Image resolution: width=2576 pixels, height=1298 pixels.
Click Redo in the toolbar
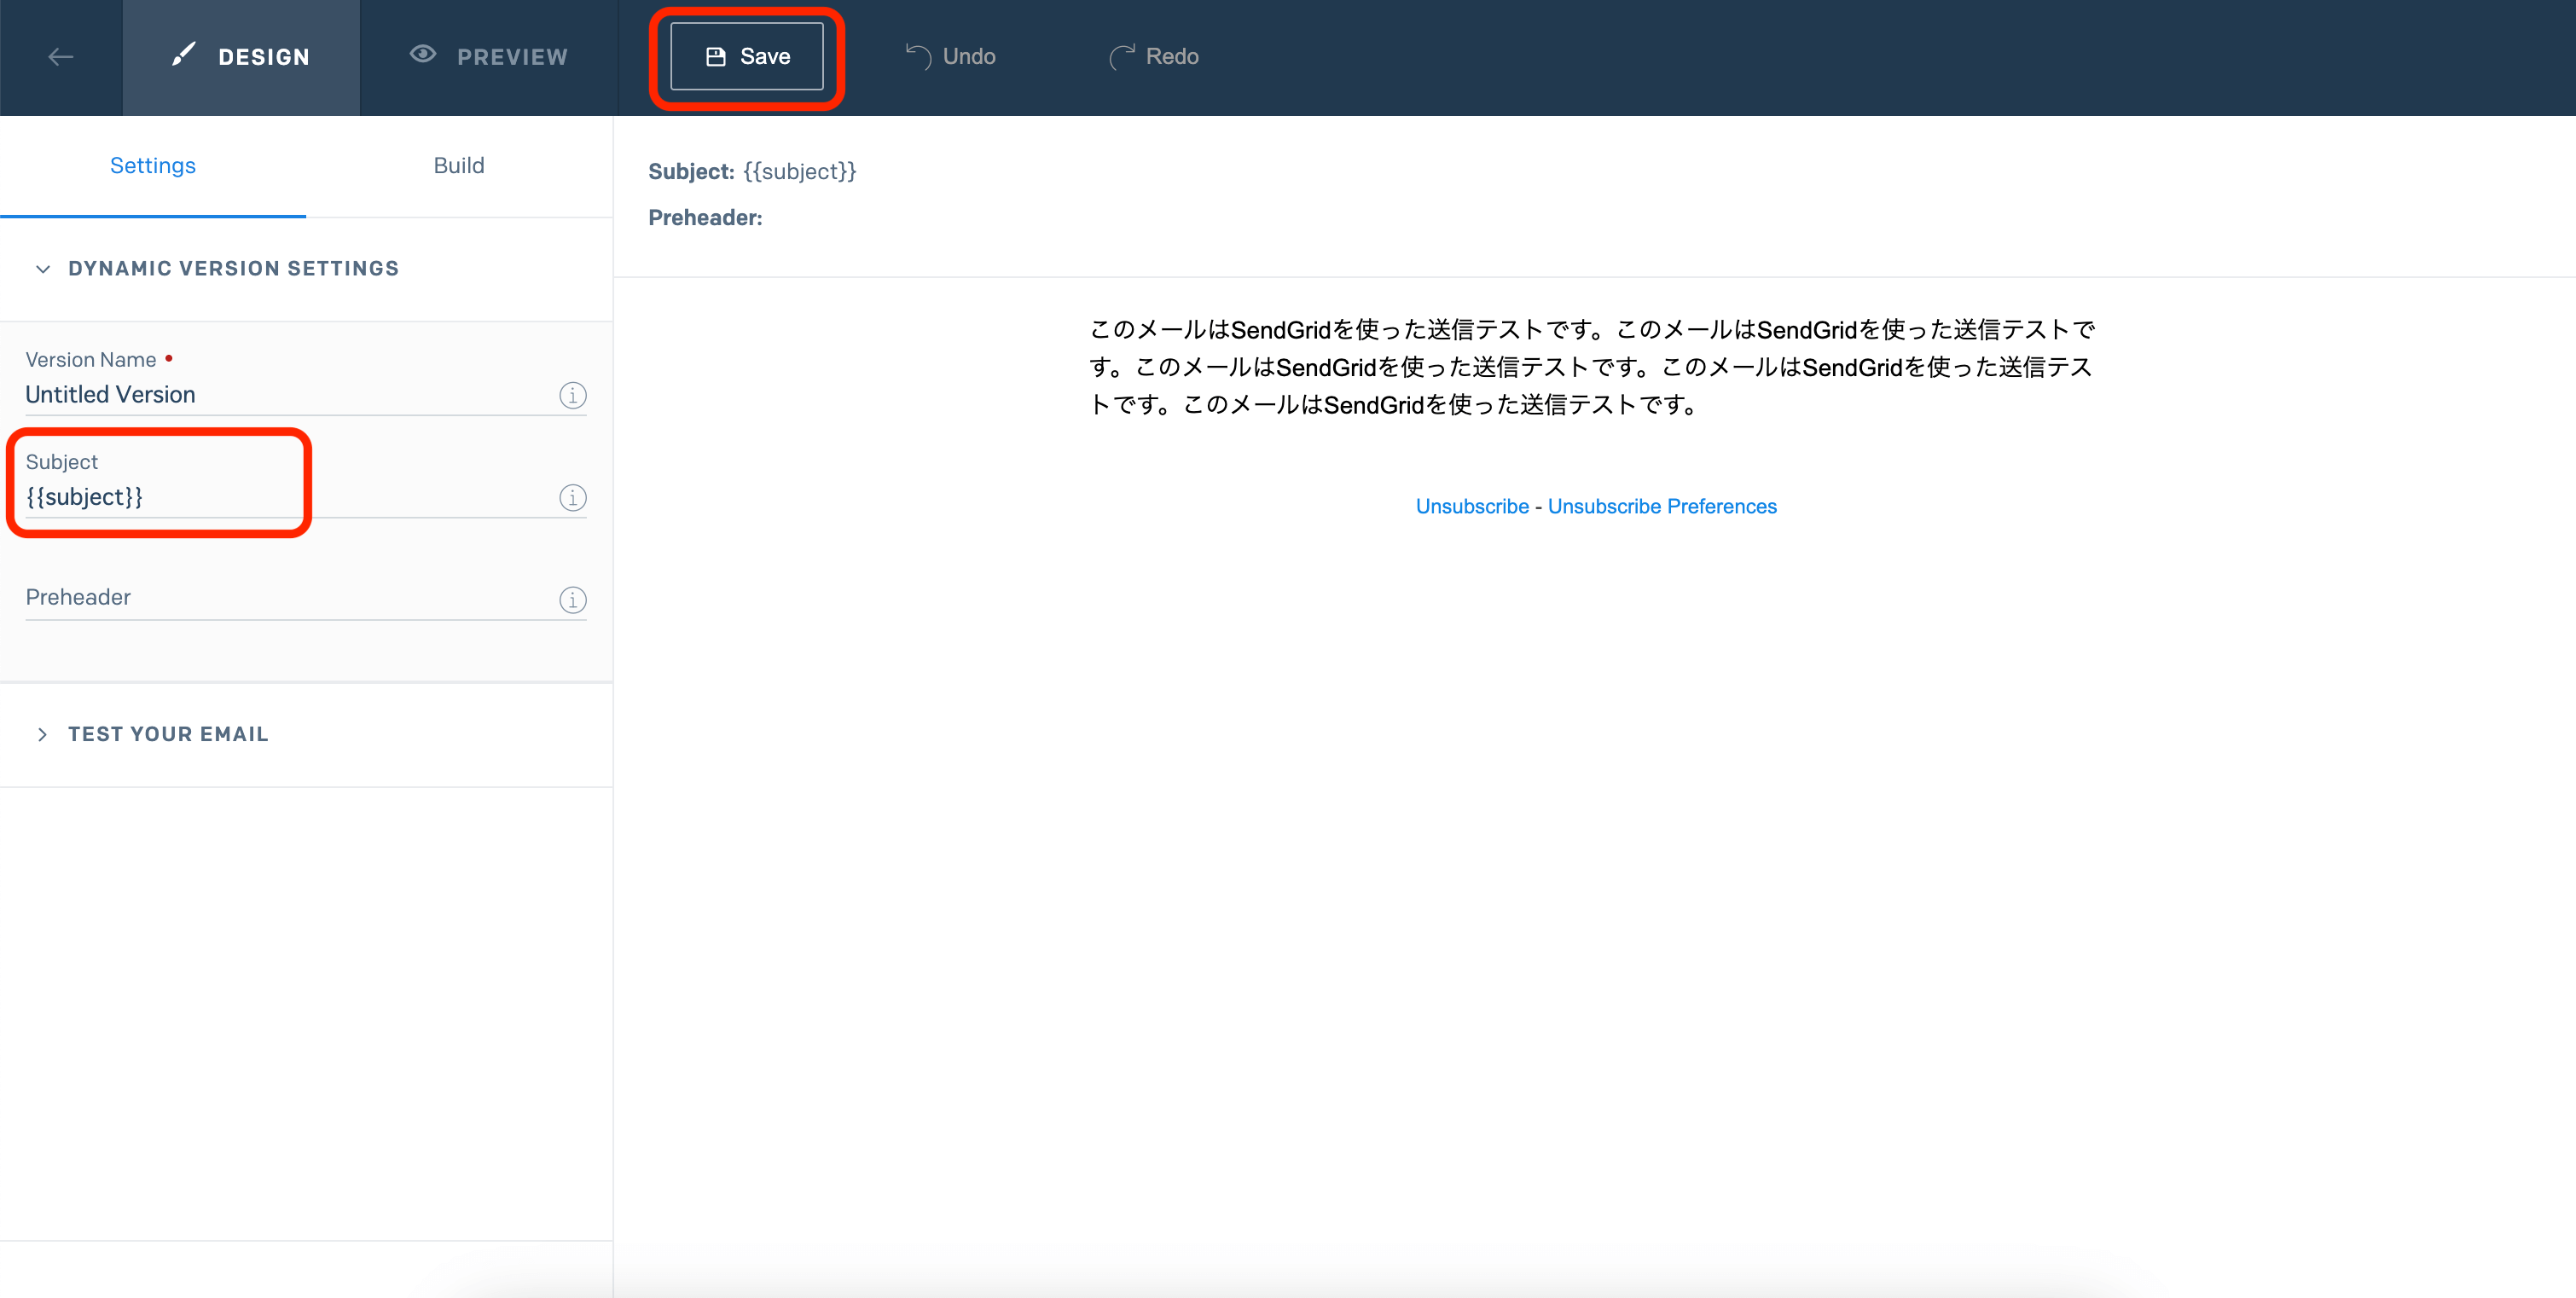(x=1153, y=57)
